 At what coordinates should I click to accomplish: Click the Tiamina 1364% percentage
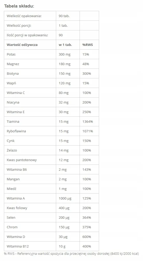click(x=88, y=121)
